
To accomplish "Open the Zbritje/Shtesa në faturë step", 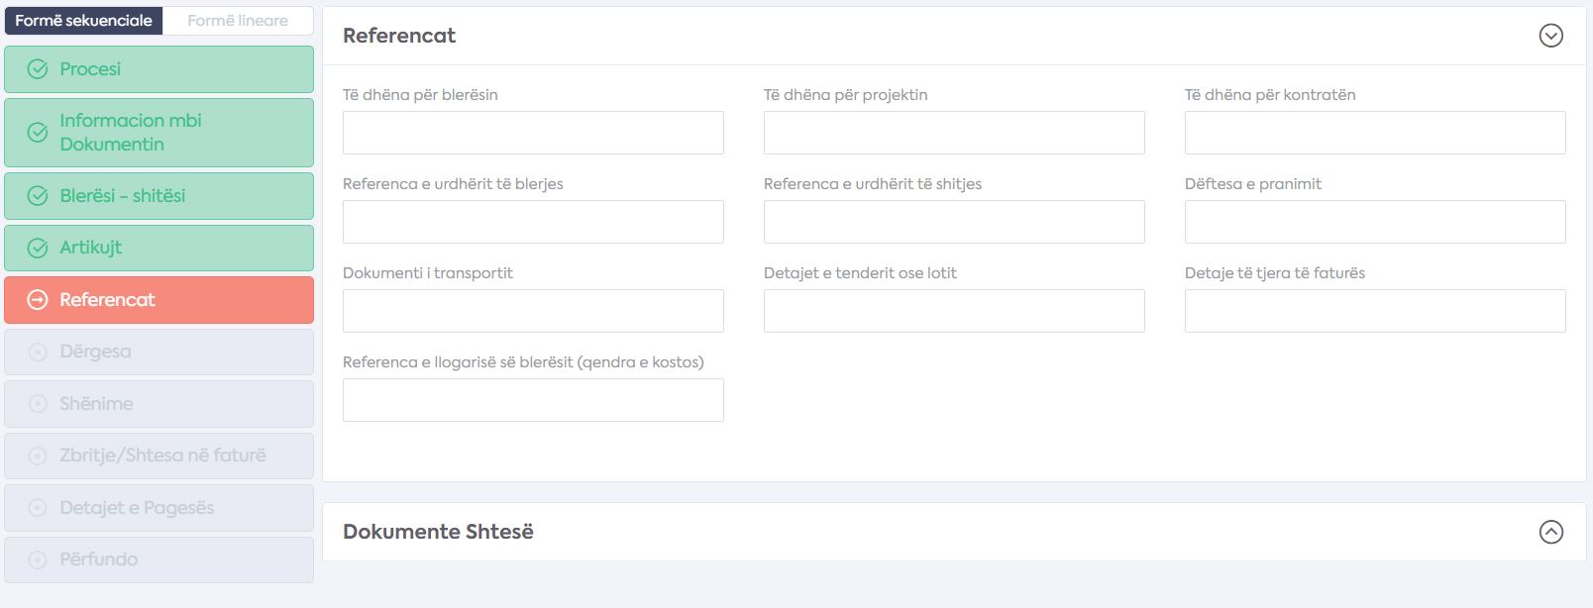I will 159,456.
